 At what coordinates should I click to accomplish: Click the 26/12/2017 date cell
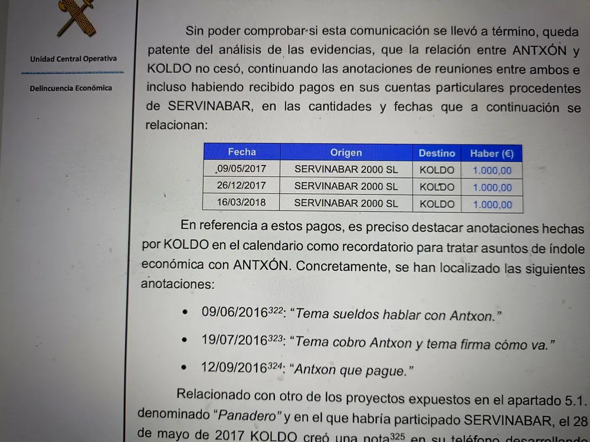pos(241,186)
